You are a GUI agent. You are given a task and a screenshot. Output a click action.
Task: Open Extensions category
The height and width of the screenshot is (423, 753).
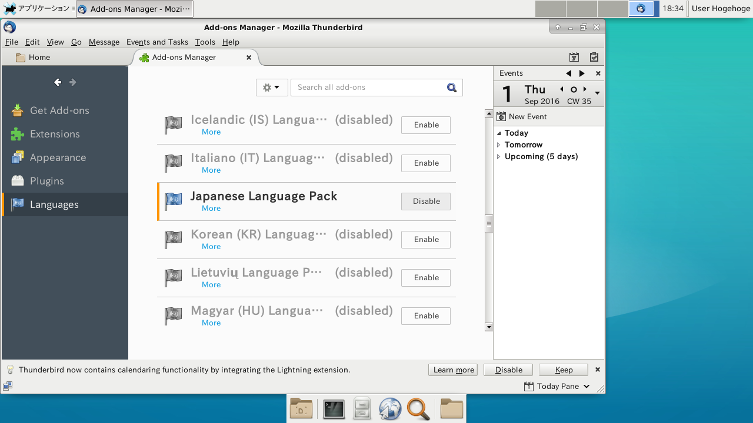[x=65, y=134]
